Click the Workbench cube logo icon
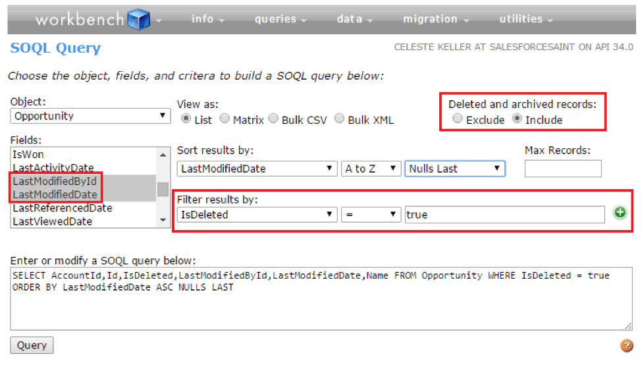Viewport: 642px width, 369px height. (x=139, y=19)
